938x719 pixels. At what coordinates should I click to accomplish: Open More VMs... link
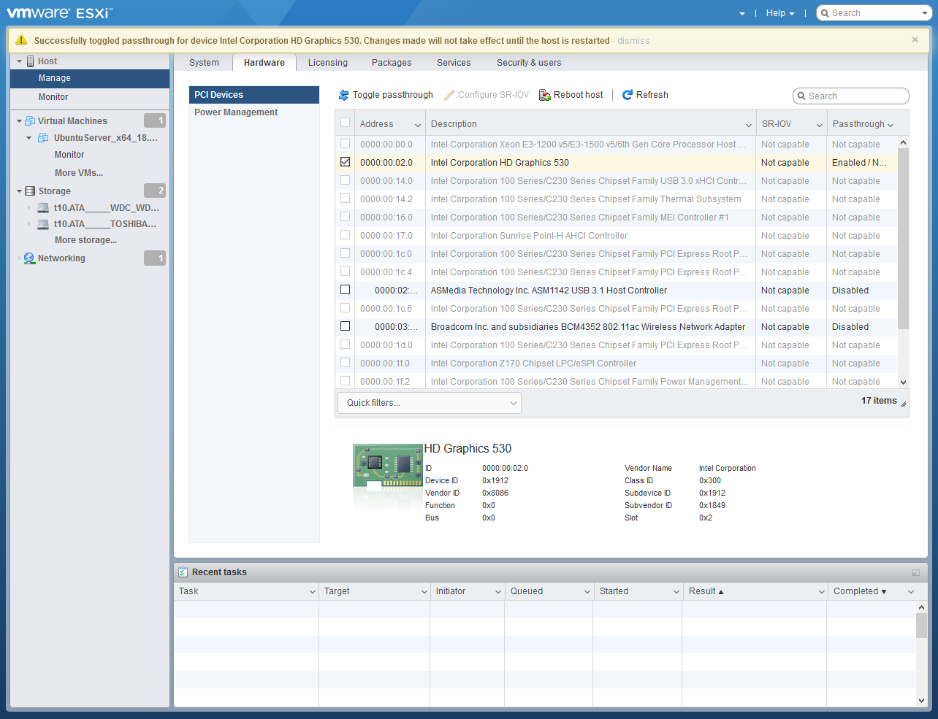79,173
